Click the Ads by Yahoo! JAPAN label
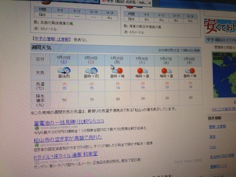Viewport: 236px width, 177px height. pos(188,161)
